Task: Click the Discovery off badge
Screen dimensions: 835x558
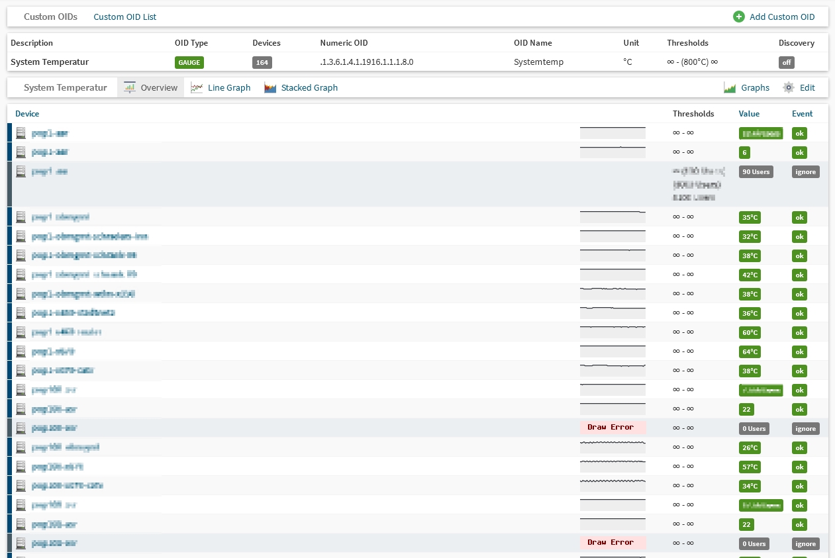Action: coord(786,62)
